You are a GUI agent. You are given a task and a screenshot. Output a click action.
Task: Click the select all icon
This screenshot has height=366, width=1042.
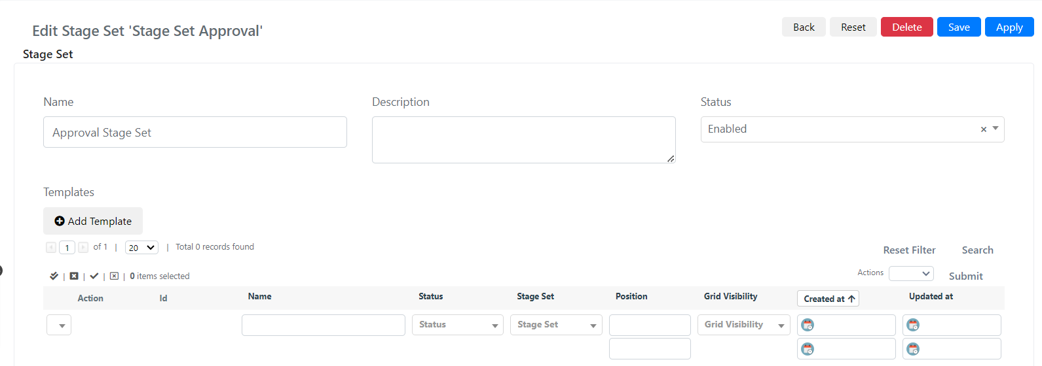coord(54,276)
